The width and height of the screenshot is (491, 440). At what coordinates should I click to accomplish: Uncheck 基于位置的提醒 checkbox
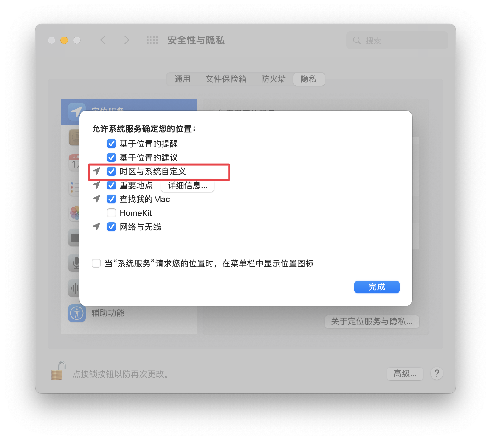[111, 144]
